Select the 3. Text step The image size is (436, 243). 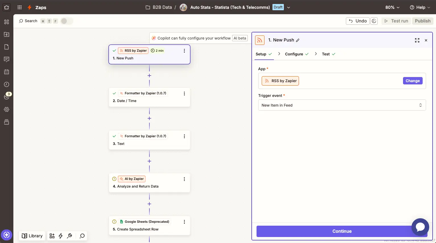tap(149, 140)
